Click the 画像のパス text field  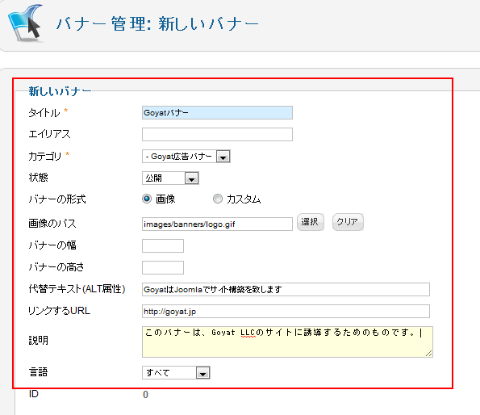[217, 224]
